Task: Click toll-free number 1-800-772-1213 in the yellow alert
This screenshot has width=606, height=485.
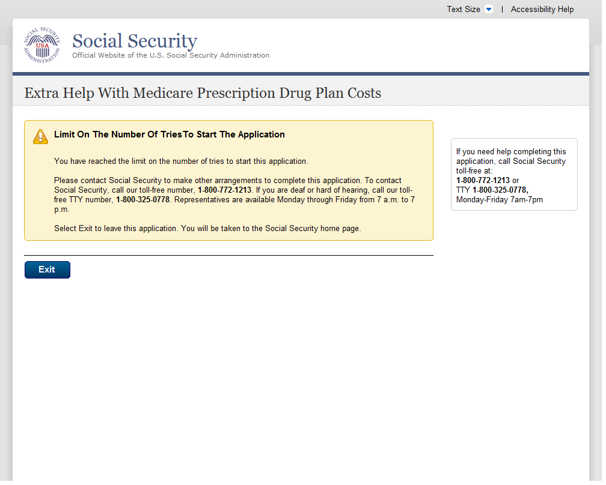Action: pyautogui.click(x=224, y=190)
